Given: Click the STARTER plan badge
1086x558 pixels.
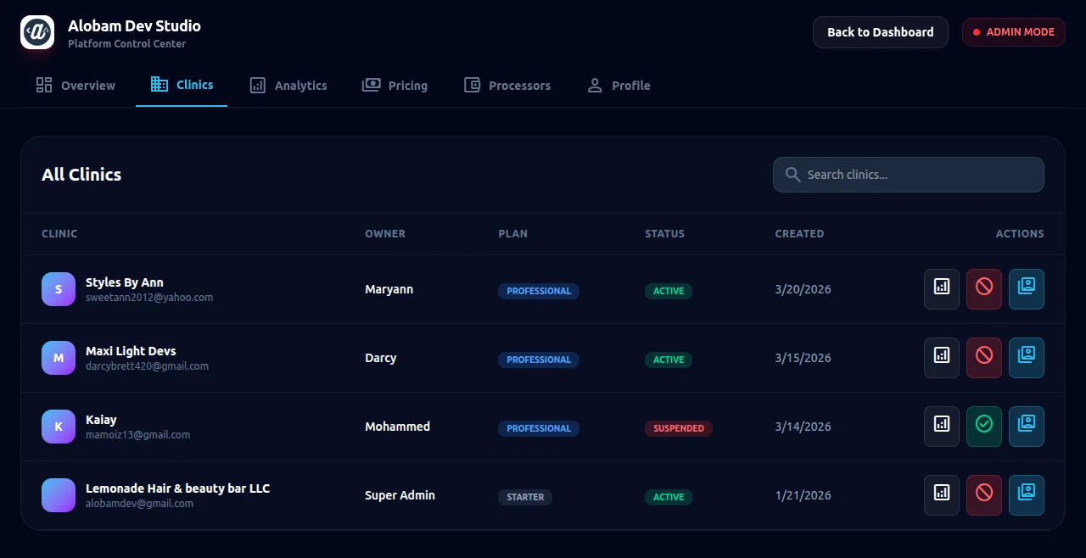Looking at the screenshot, I should pyautogui.click(x=525, y=497).
